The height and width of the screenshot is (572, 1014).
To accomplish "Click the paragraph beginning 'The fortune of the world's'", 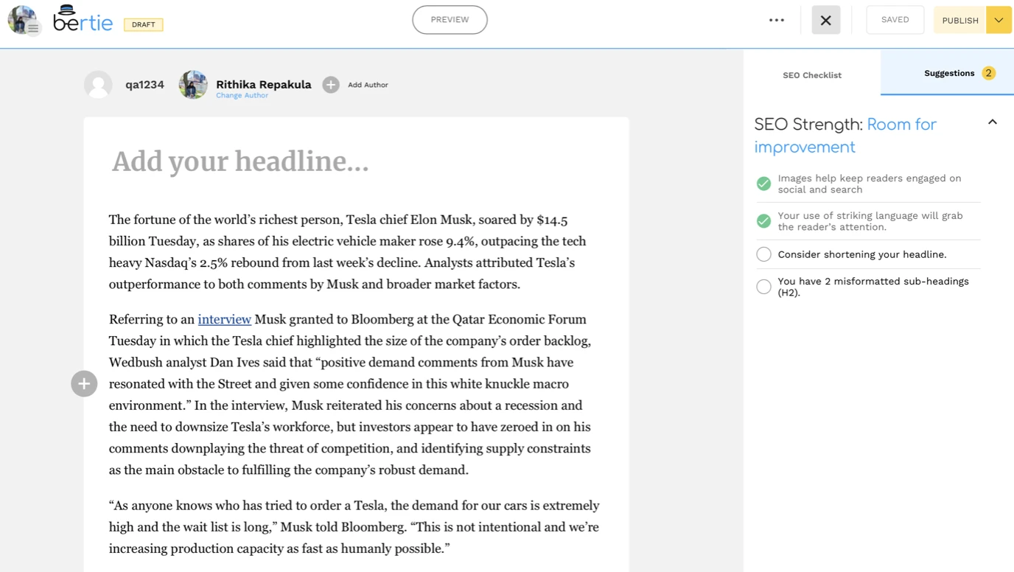I will coord(347,252).
